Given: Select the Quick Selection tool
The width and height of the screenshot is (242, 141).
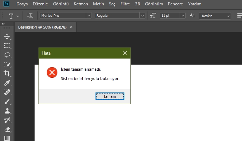Looking at the screenshot, I should pos(7,64).
